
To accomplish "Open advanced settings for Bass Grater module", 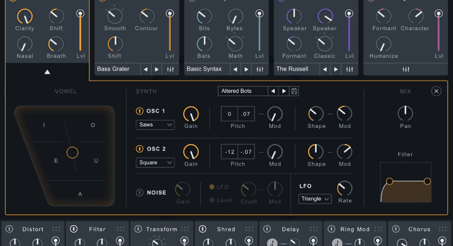I will coord(171,69).
